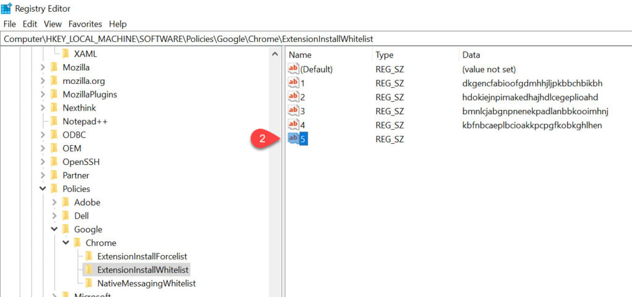Select the Notepad++ folder icon
The width and height of the screenshot is (632, 297).
click(54, 121)
